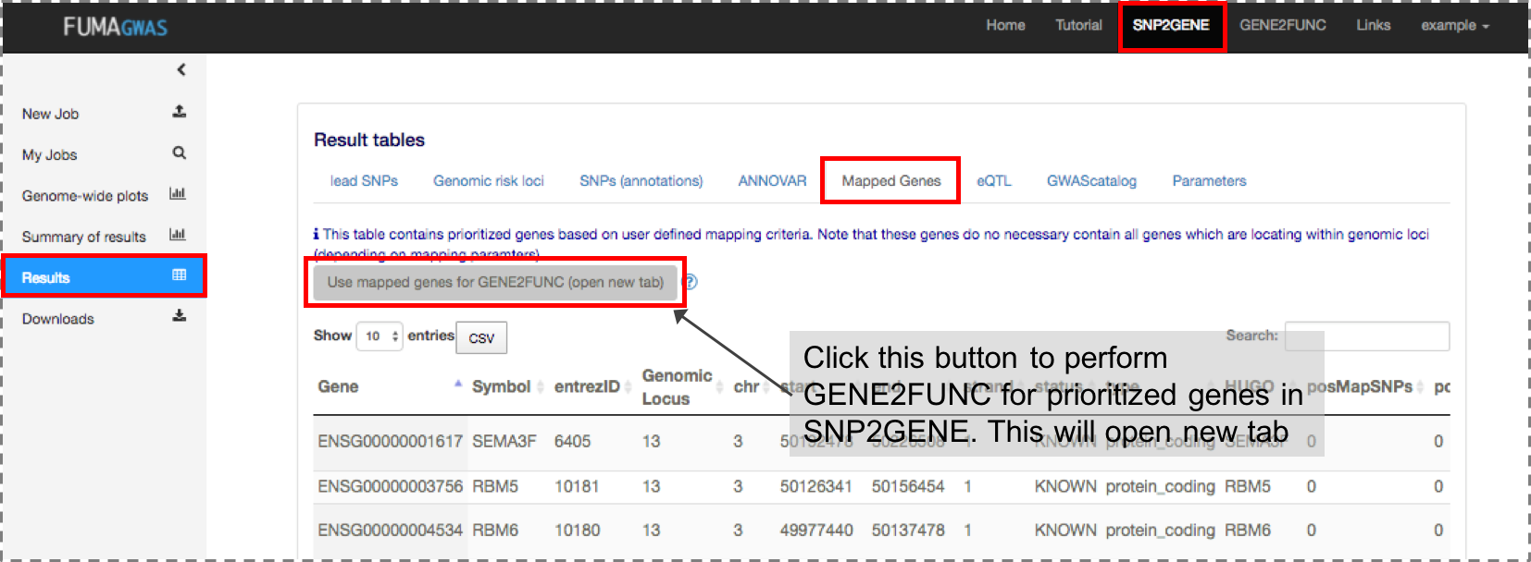Click the RBM6 symbol cell
The width and height of the screenshot is (1531, 562).
(x=495, y=531)
